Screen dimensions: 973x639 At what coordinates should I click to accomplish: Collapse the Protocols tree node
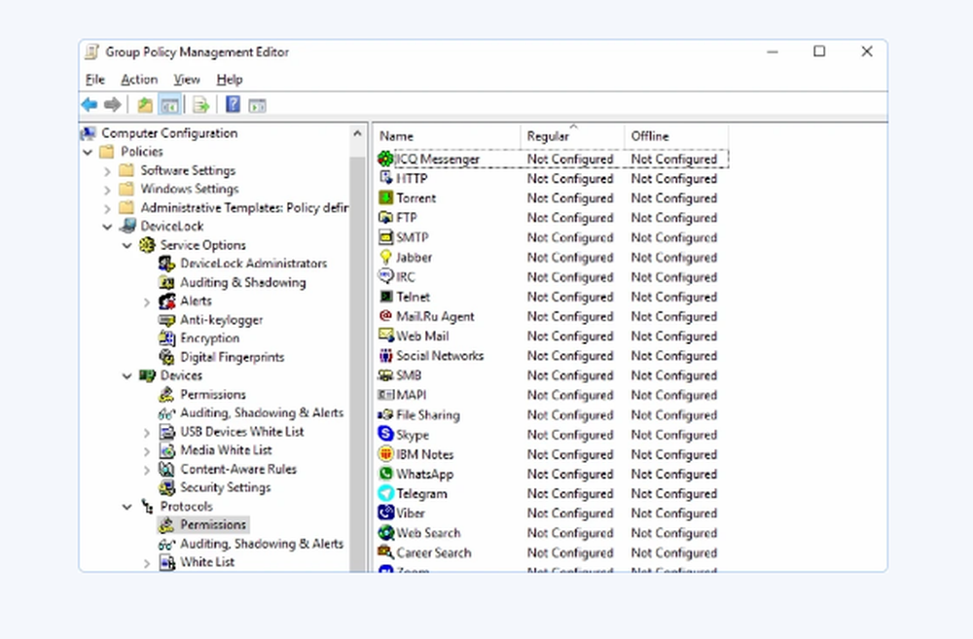[127, 507]
